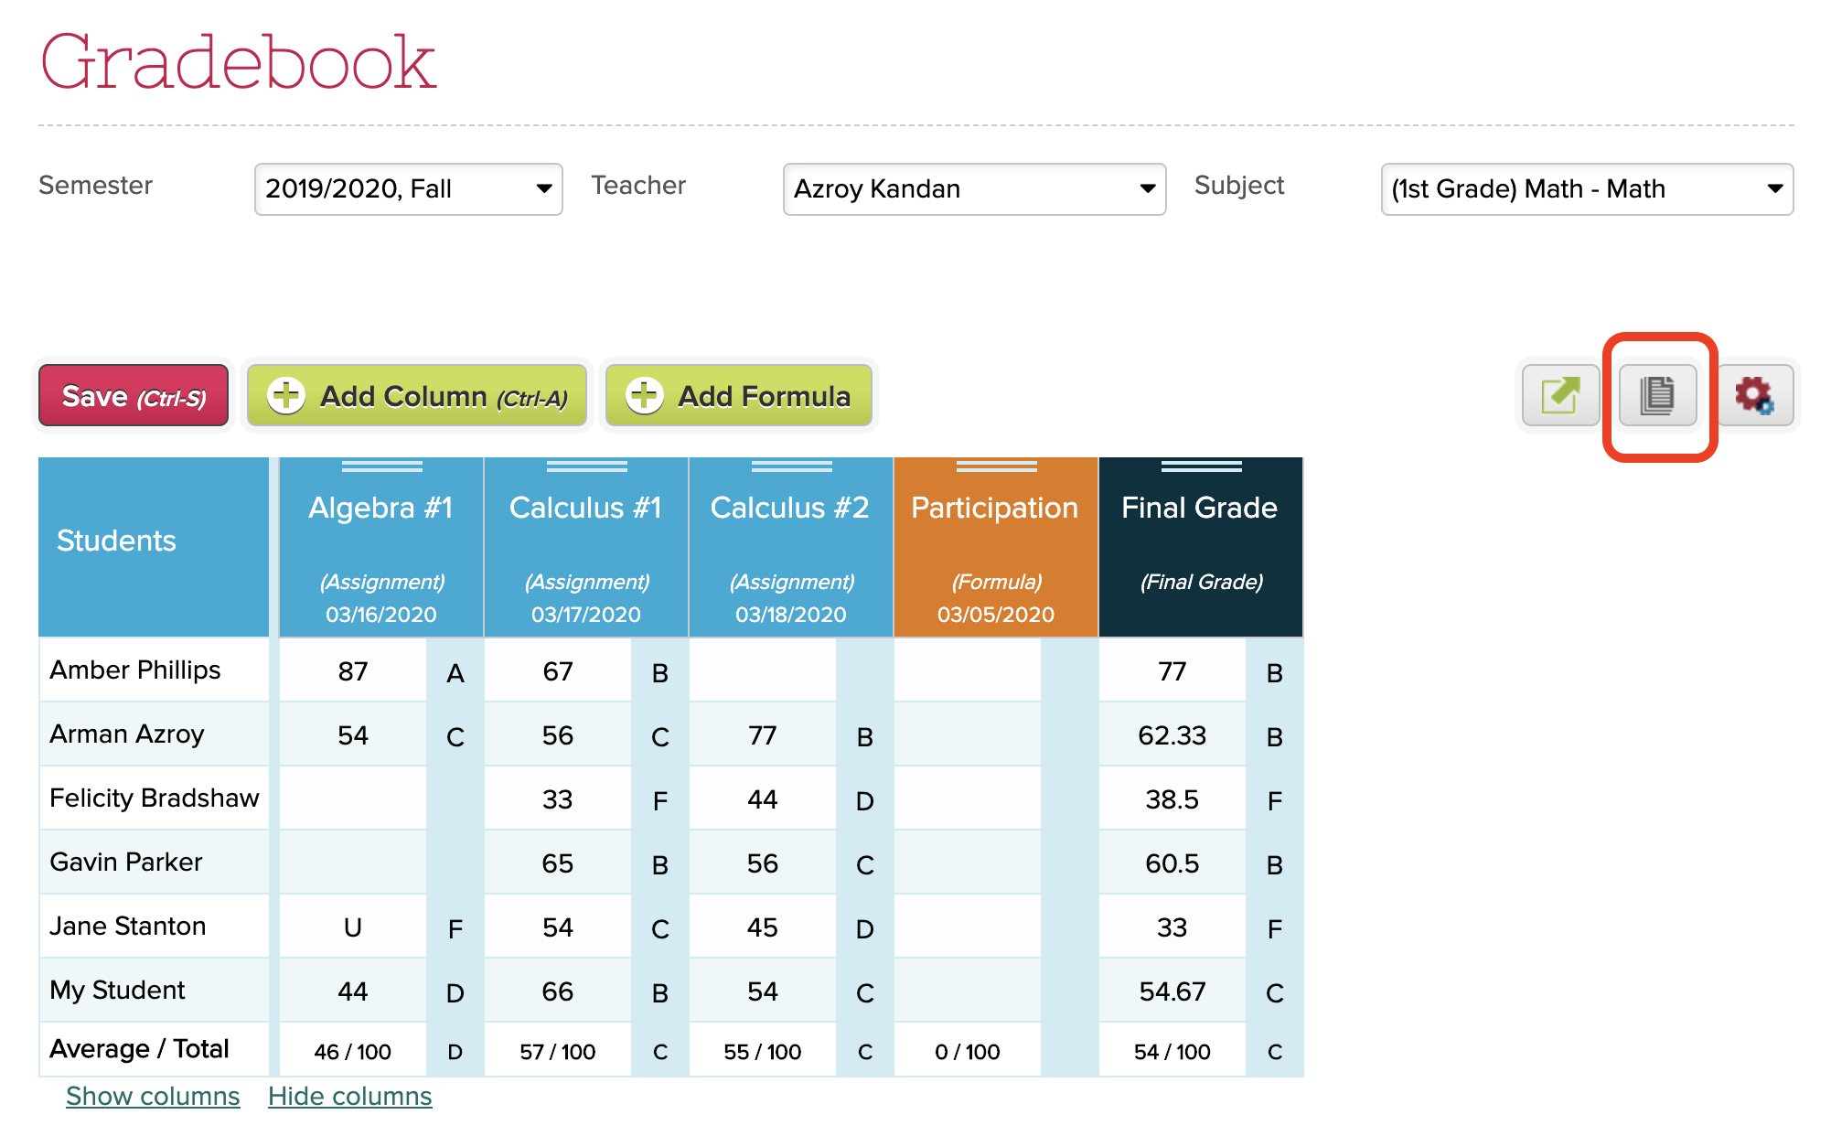Expand the Teacher dropdown Azroy Kandan
The height and width of the screenshot is (1136, 1831).
point(974,189)
